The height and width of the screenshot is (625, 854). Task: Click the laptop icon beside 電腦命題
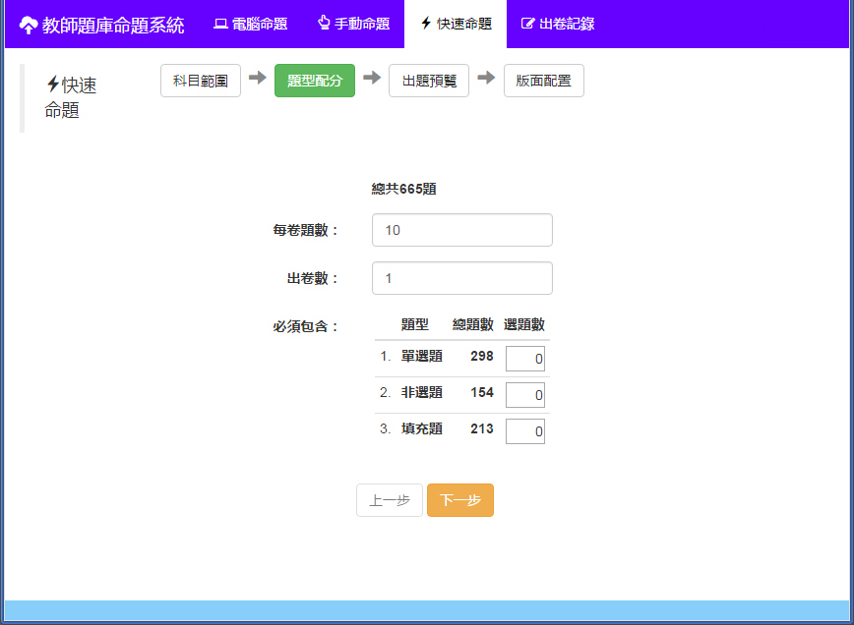tap(220, 24)
